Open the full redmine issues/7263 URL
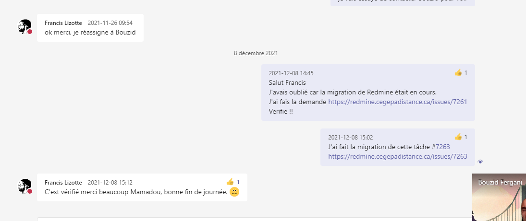Image resolution: width=526 pixels, height=221 pixels. [x=397, y=156]
